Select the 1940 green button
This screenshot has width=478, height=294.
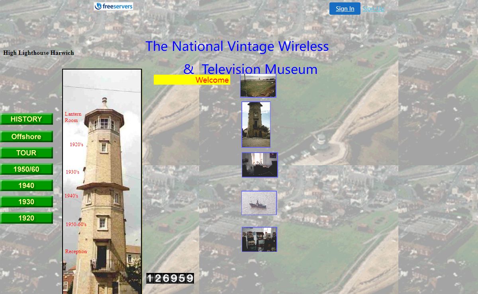[26, 186]
